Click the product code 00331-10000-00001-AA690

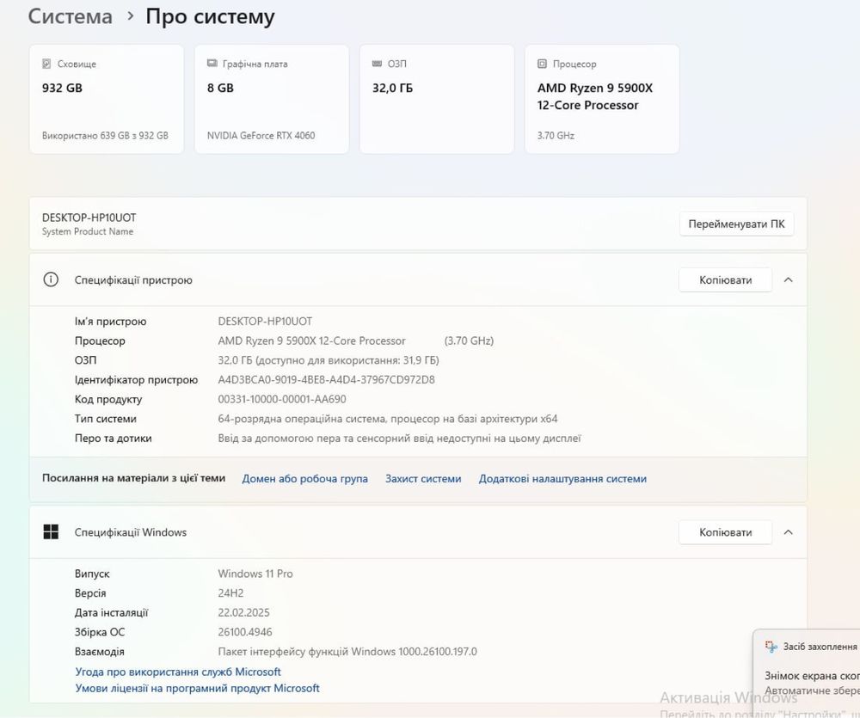282,399
